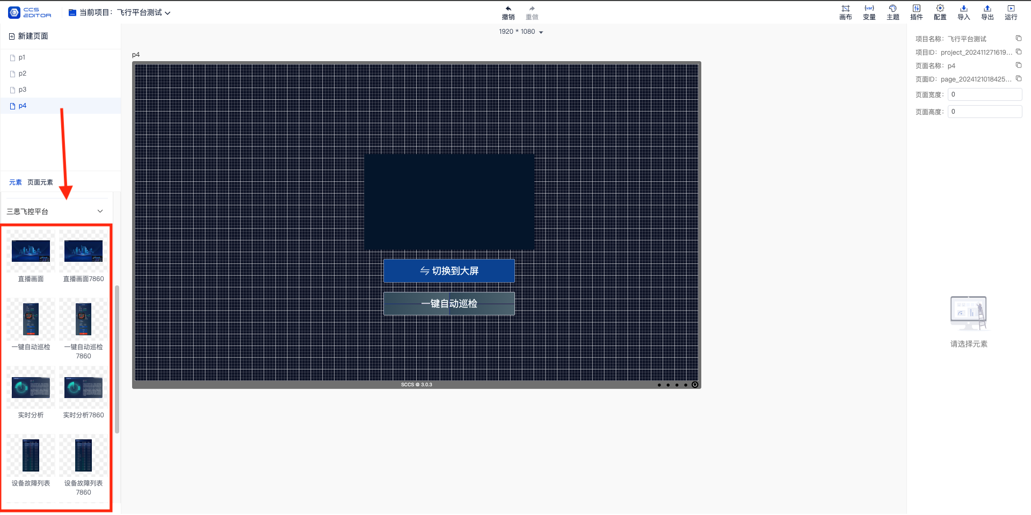This screenshot has height=515, width=1031.
Task: Switch to the Page Elements (页面元素) tab
Action: [40, 182]
